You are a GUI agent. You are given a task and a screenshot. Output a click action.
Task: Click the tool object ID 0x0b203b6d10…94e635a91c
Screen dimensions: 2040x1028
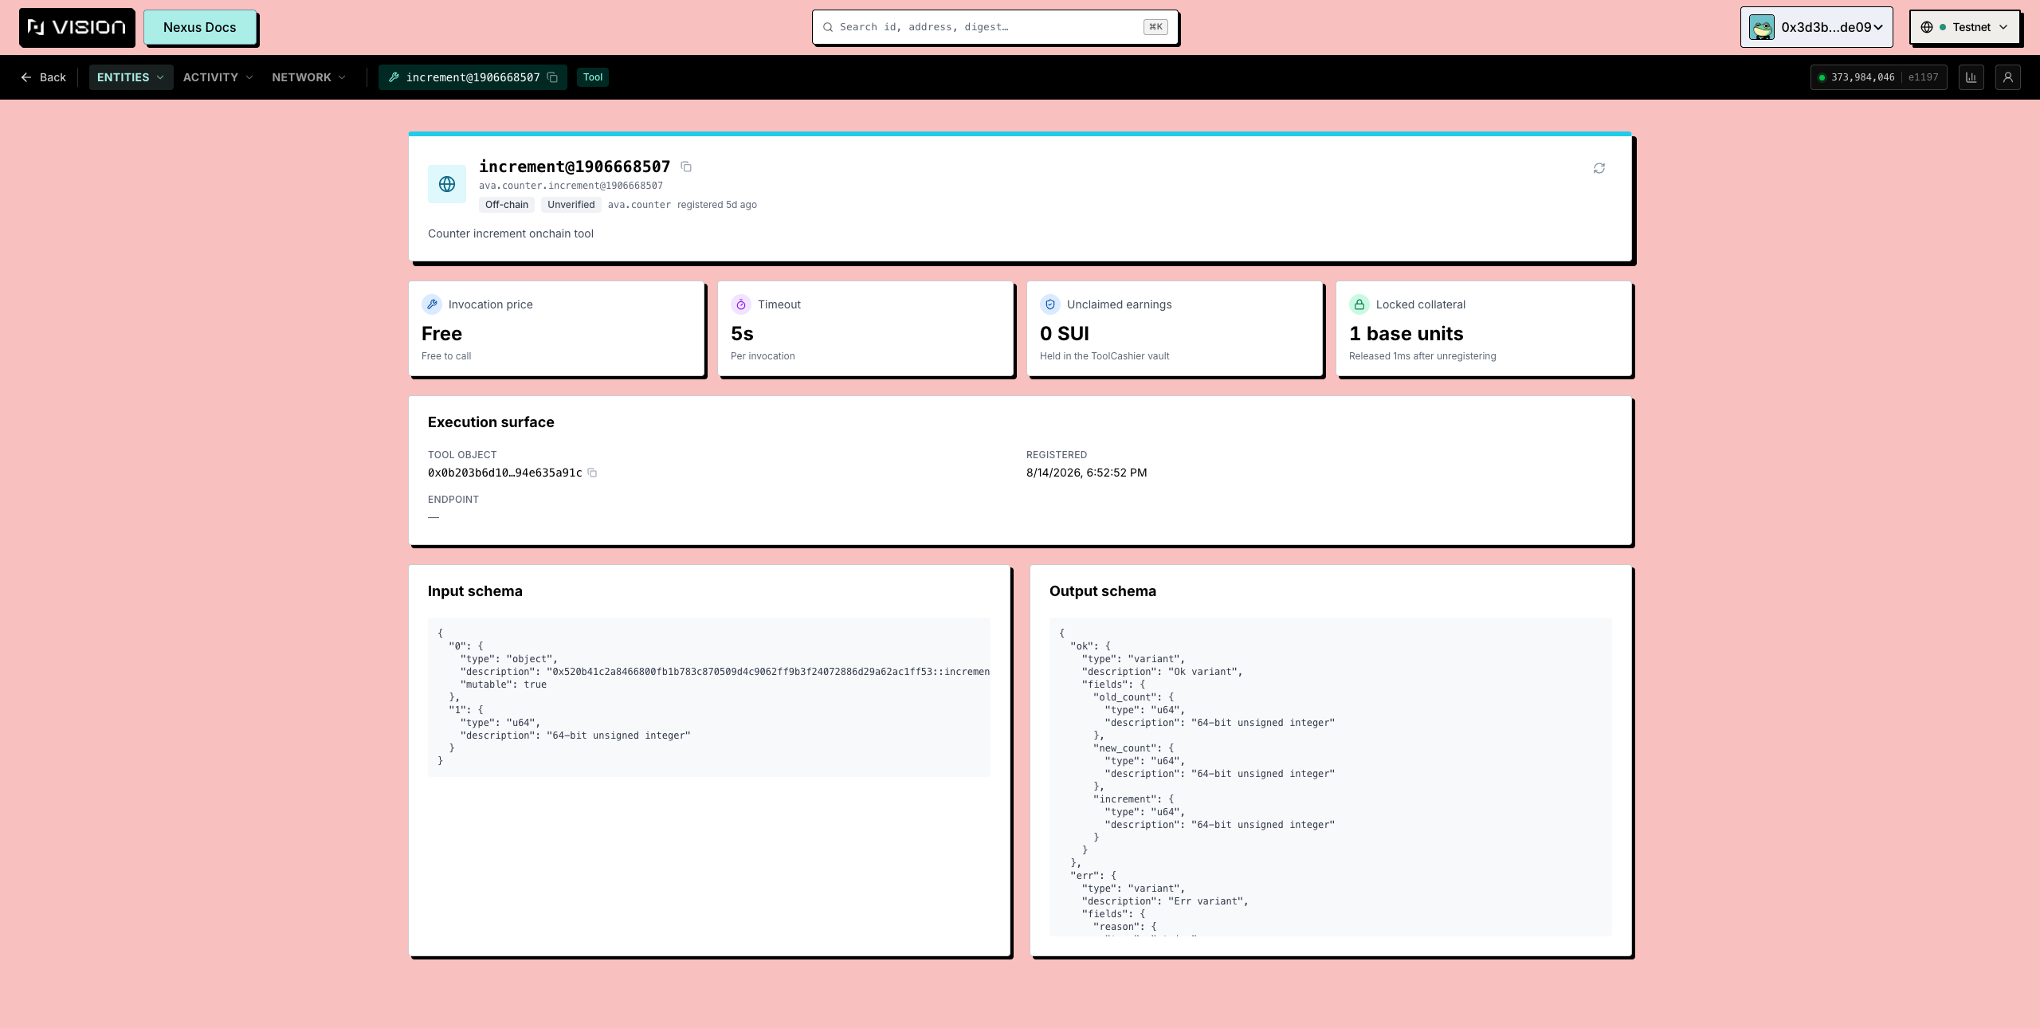pyautogui.click(x=505, y=473)
